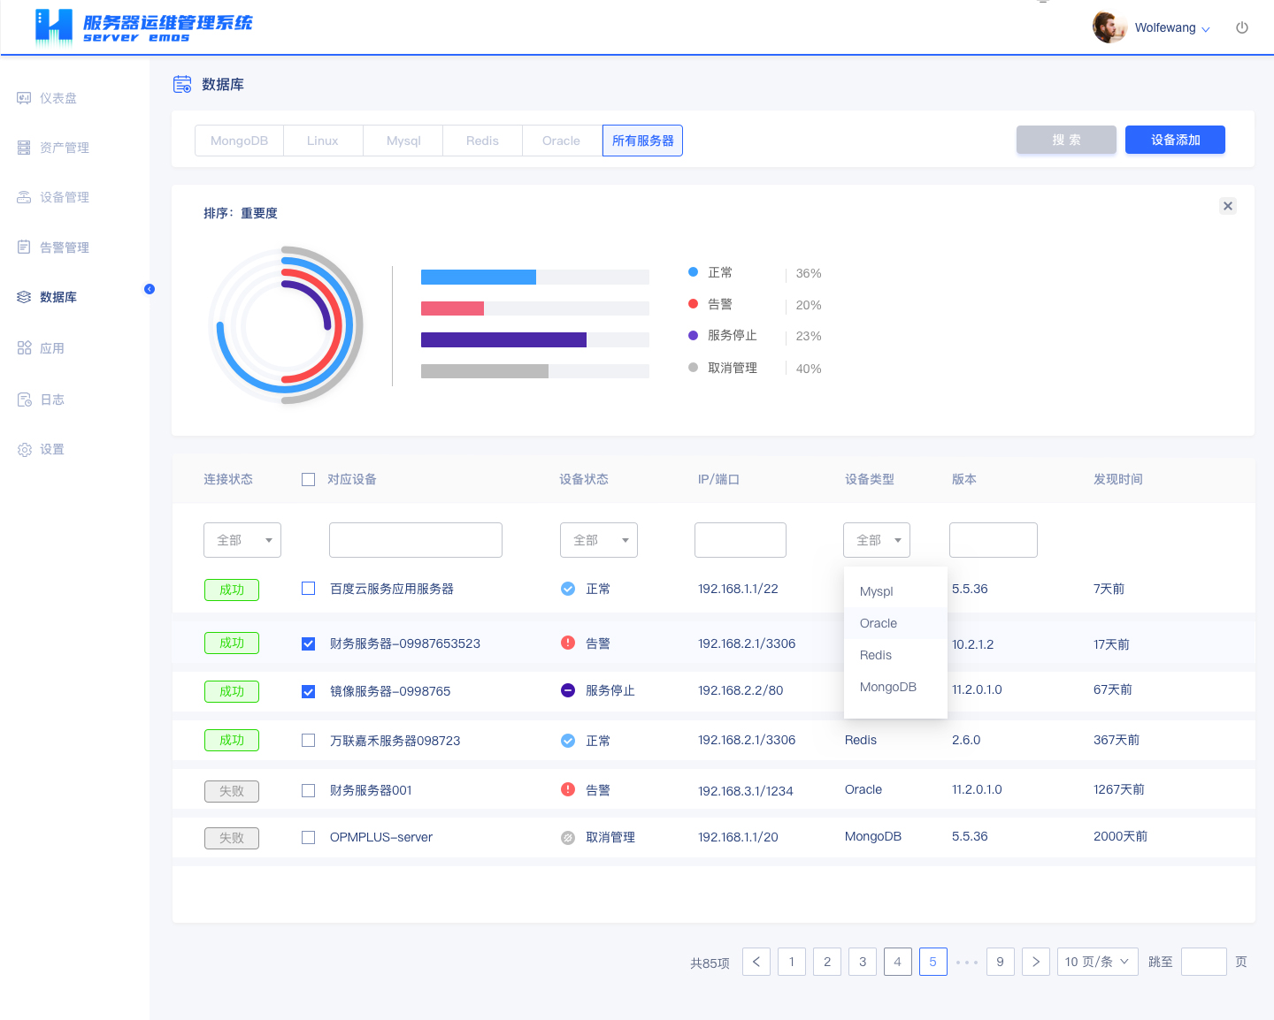Open the 连接状态 filter dropdown
The image size is (1274, 1020).
click(242, 540)
